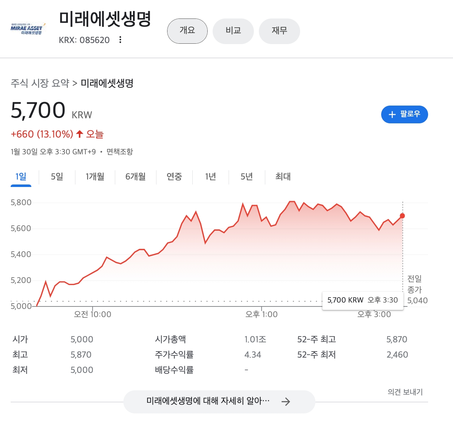Click the 5,800 y-axis label
This screenshot has height=423, width=453.
21,203
